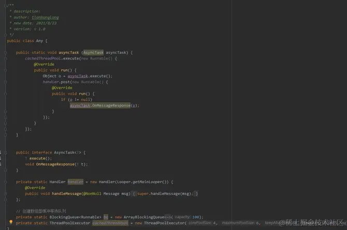
Task: Click folded 'super.handleMessage(msg);' body
Action: coord(165,193)
